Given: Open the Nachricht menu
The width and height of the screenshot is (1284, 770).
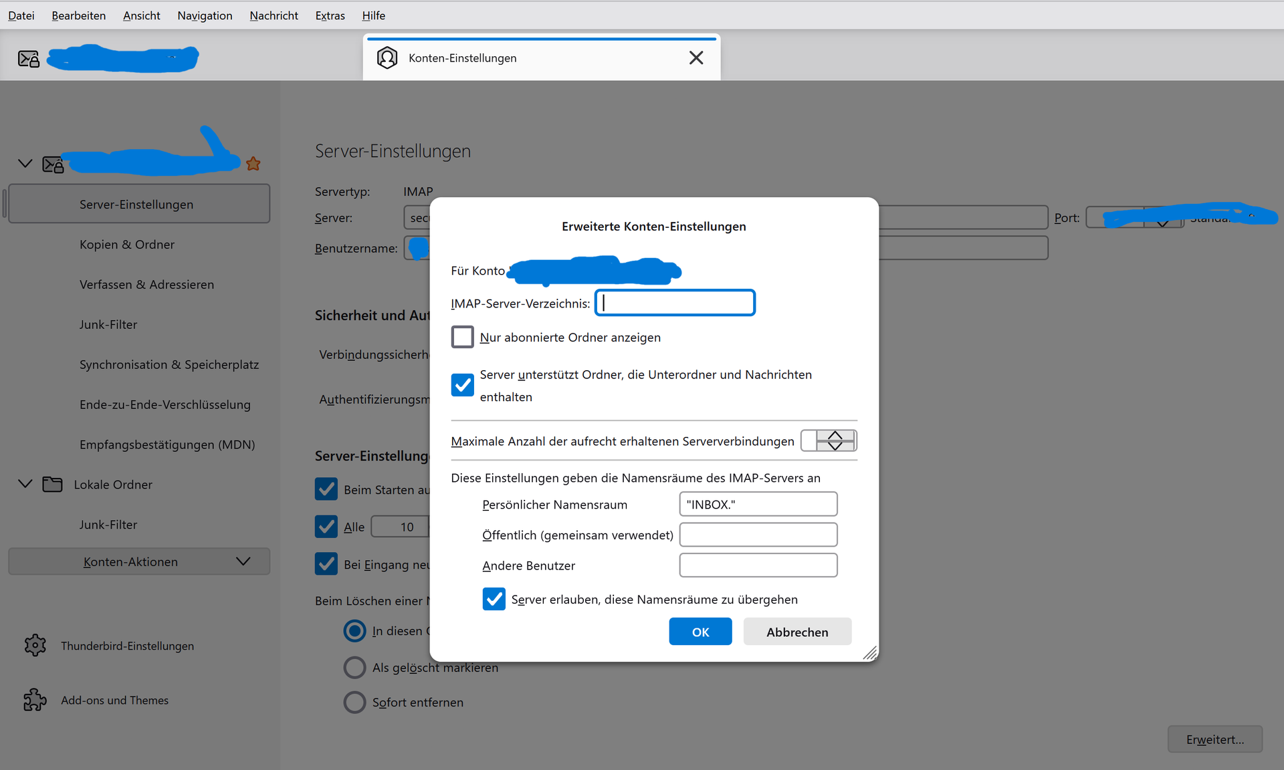Looking at the screenshot, I should click(274, 15).
